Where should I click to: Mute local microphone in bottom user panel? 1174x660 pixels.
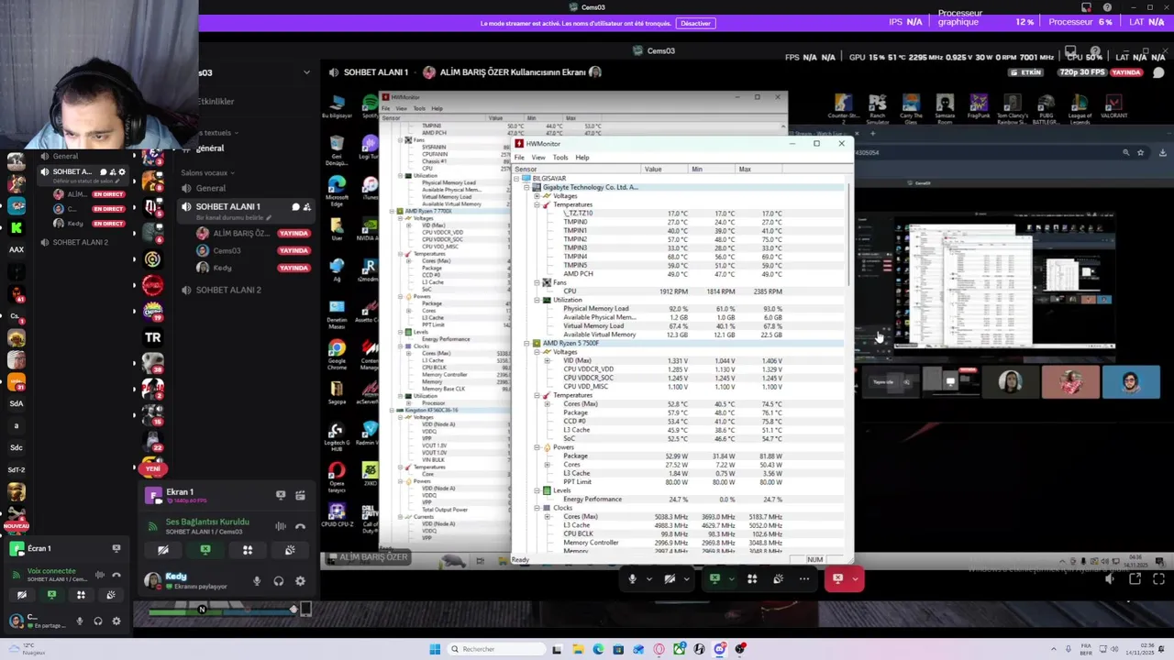(x=80, y=621)
